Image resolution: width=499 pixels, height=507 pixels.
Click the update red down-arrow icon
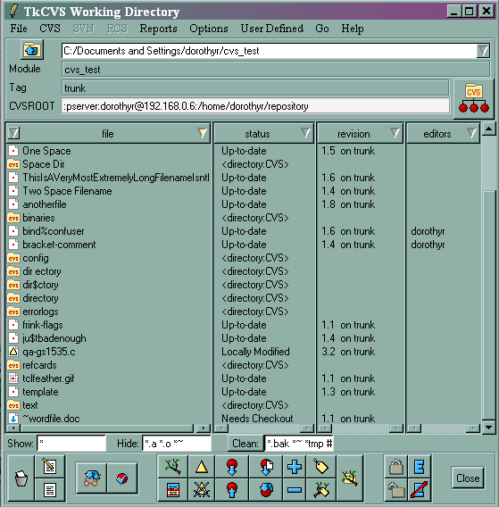[232, 467]
